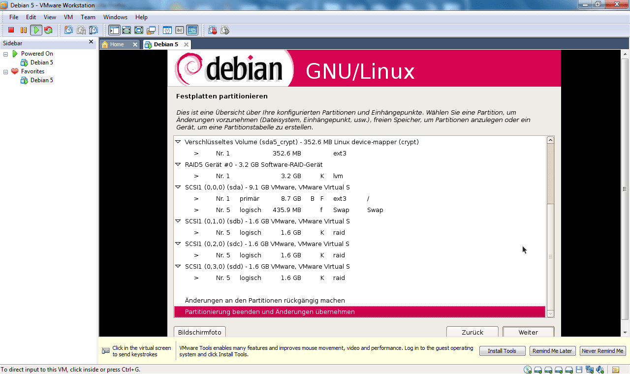Suspend the VM using the pause icon
Image resolution: width=630 pixels, height=374 pixels.
click(24, 30)
